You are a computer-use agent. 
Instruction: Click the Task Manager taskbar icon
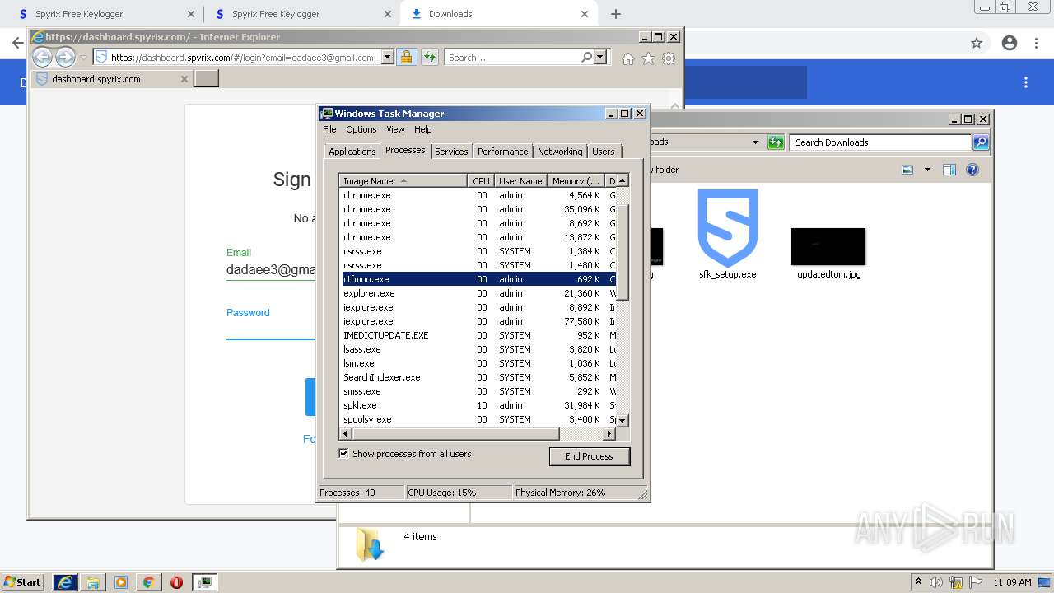(204, 582)
